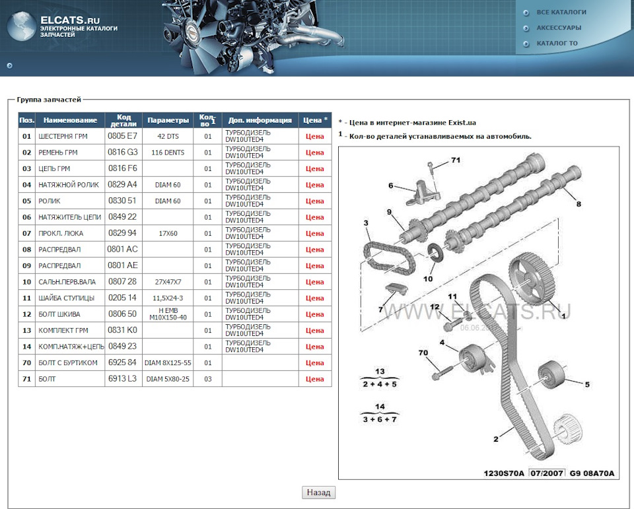Open Цена link for РОЛИК row 05
Image resolution: width=634 pixels, height=509 pixels.
point(314,201)
